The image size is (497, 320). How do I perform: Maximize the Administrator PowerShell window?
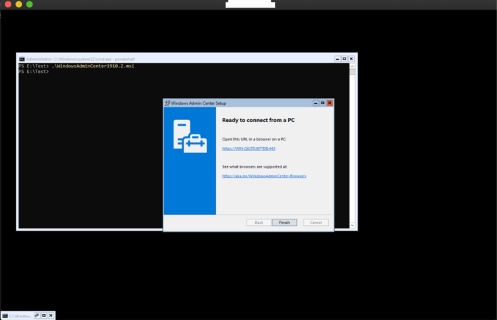click(x=344, y=59)
